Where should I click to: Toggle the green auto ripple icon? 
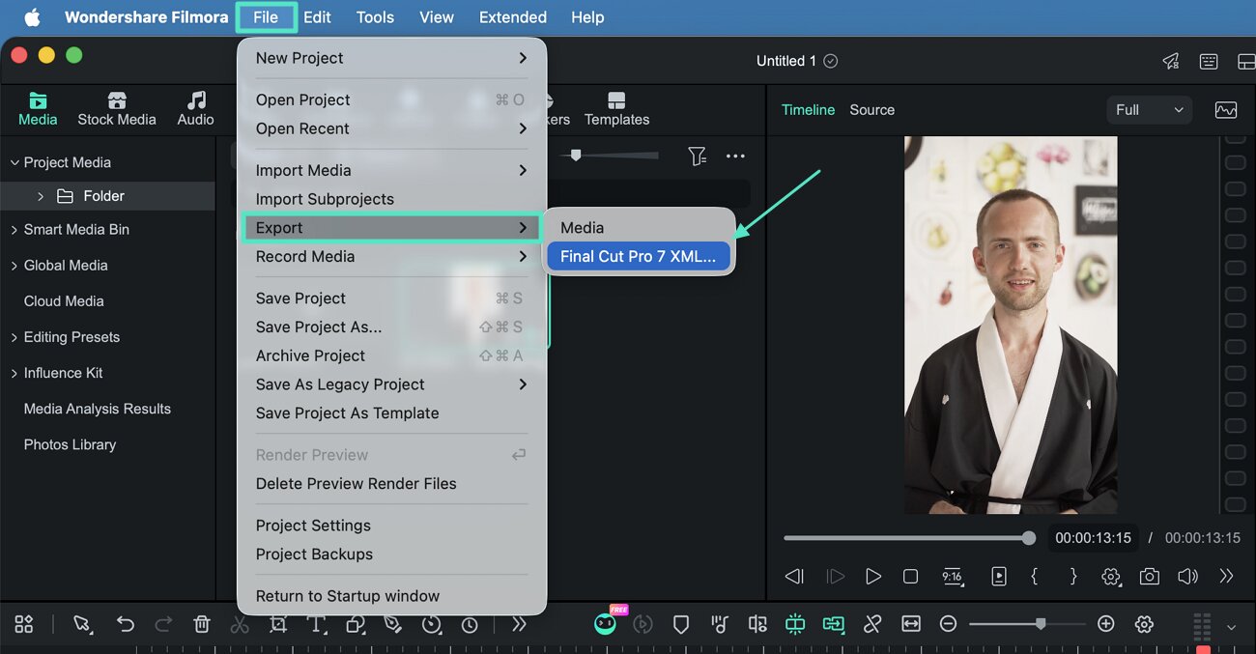point(795,624)
